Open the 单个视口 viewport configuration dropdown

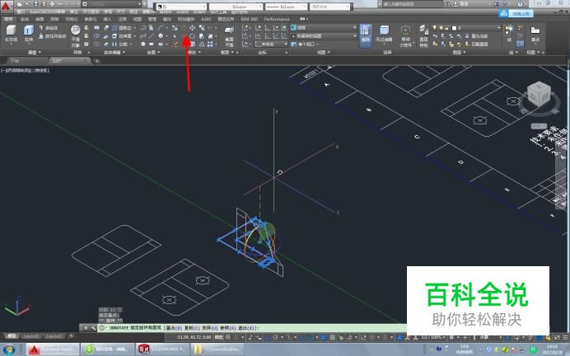click(305, 44)
